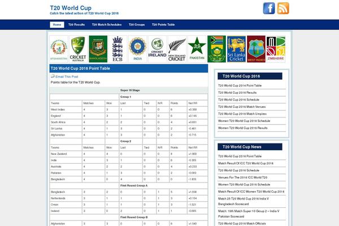
Task: Select the Afghanistan cricket team logo
Action: coord(59,49)
